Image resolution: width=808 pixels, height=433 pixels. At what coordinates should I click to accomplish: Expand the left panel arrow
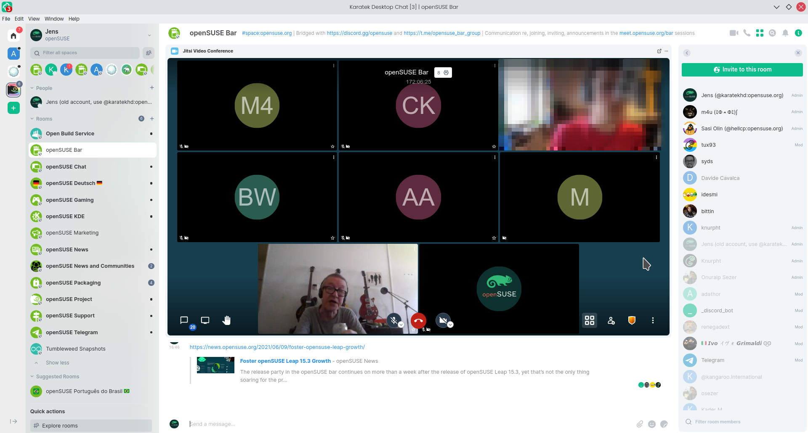point(13,421)
